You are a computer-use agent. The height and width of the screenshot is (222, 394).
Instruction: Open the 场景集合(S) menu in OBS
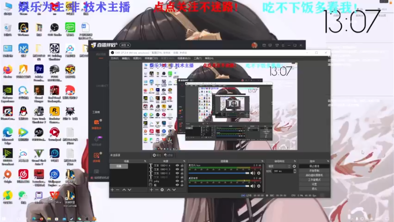point(184,58)
